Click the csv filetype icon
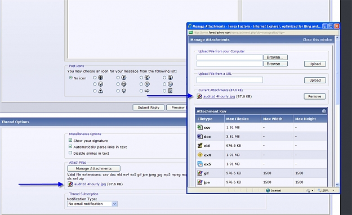The width and height of the screenshot is (352, 215). tap(200, 127)
